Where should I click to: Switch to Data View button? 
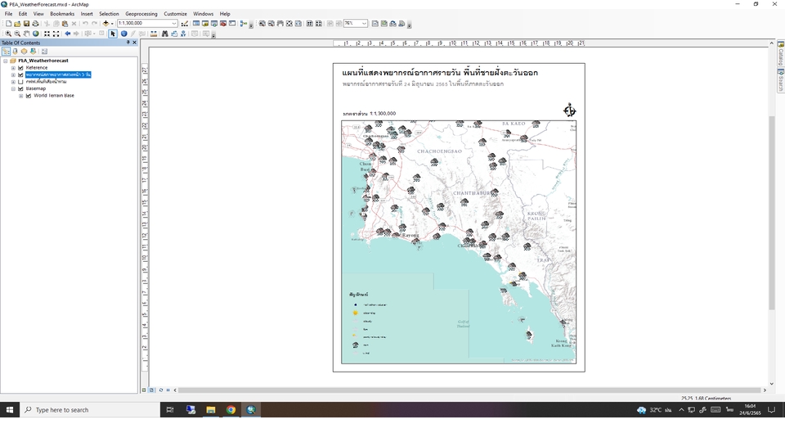click(x=144, y=390)
